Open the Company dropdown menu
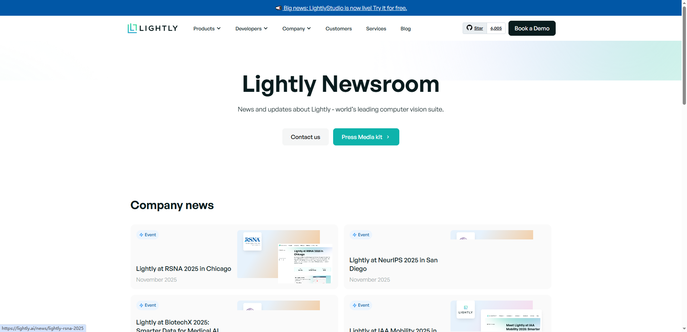This screenshot has height=332, width=687. point(296,29)
